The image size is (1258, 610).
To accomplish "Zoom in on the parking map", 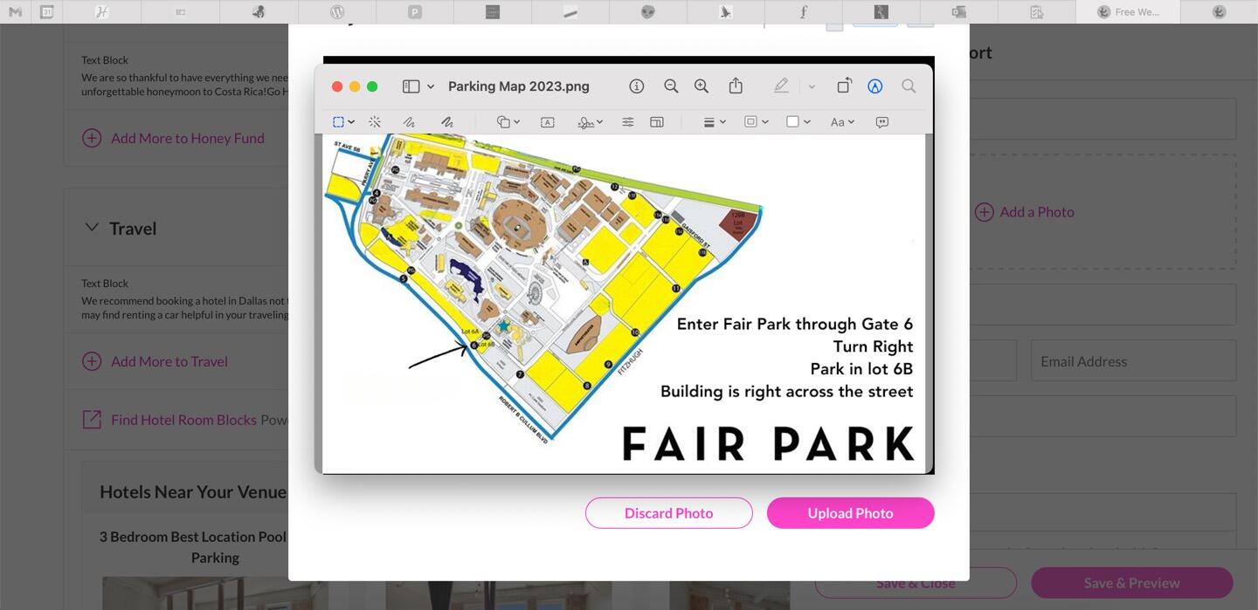I will 702,86.
